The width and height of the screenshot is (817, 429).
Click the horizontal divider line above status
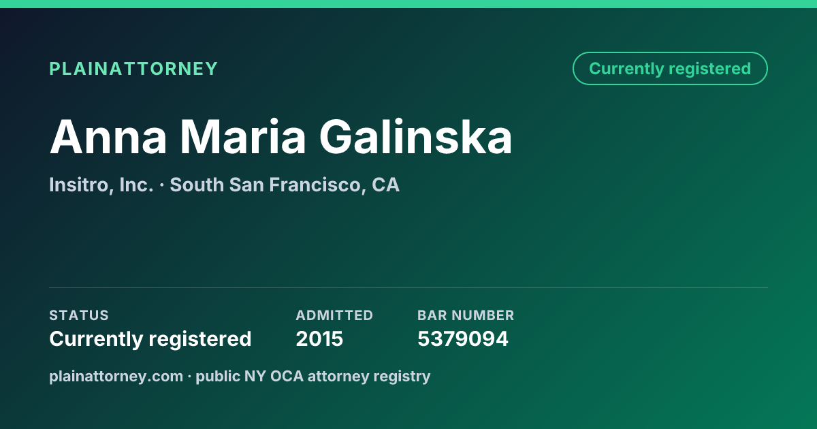[408, 287]
